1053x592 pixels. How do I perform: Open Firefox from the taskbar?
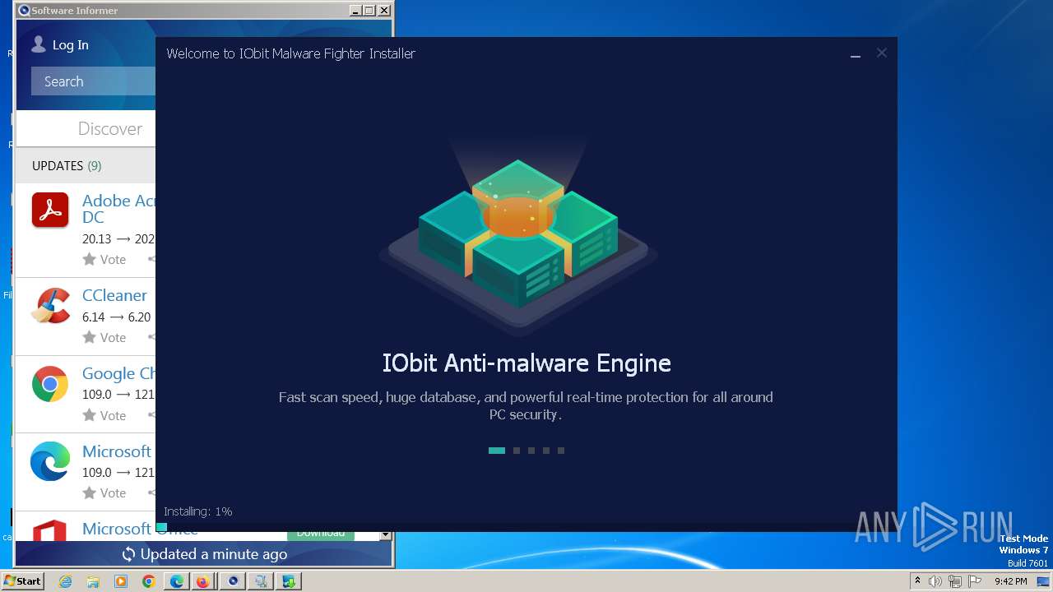(202, 581)
